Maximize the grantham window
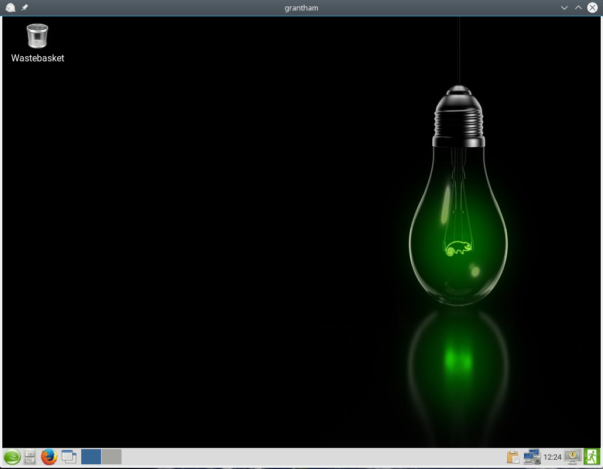Screen dimensions: 603x469 [578, 8]
